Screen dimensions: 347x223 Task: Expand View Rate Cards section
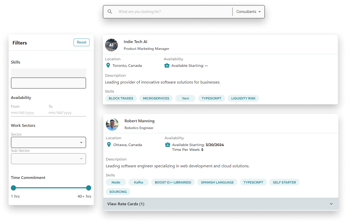click(221, 204)
